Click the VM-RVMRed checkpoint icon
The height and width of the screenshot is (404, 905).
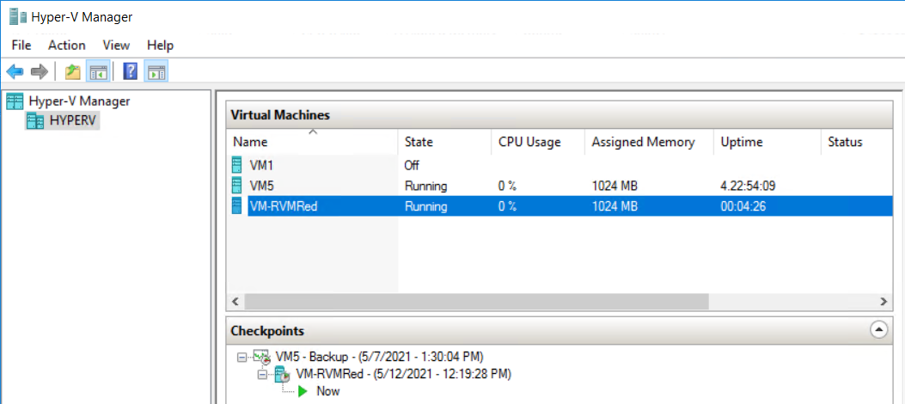282,375
